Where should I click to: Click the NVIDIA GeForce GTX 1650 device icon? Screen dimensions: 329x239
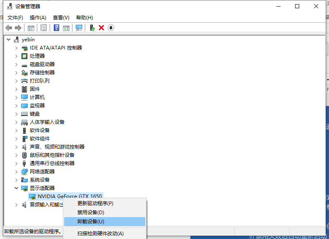[x=32, y=196]
